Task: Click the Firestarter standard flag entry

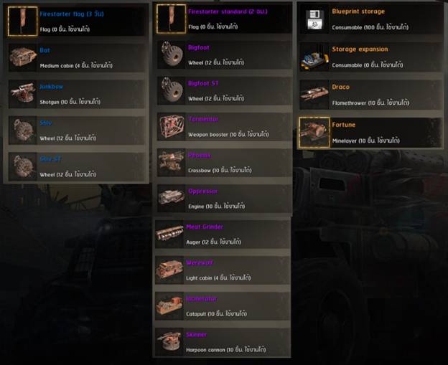Action: [224, 19]
